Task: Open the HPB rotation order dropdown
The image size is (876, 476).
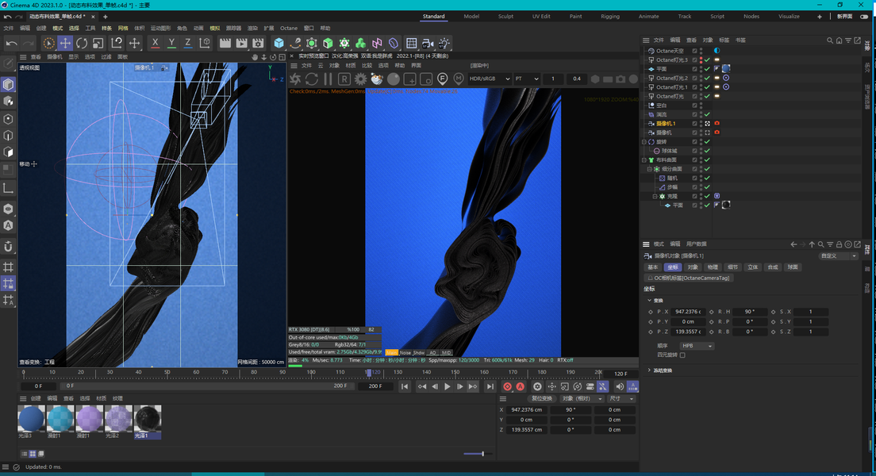Action: click(x=697, y=346)
